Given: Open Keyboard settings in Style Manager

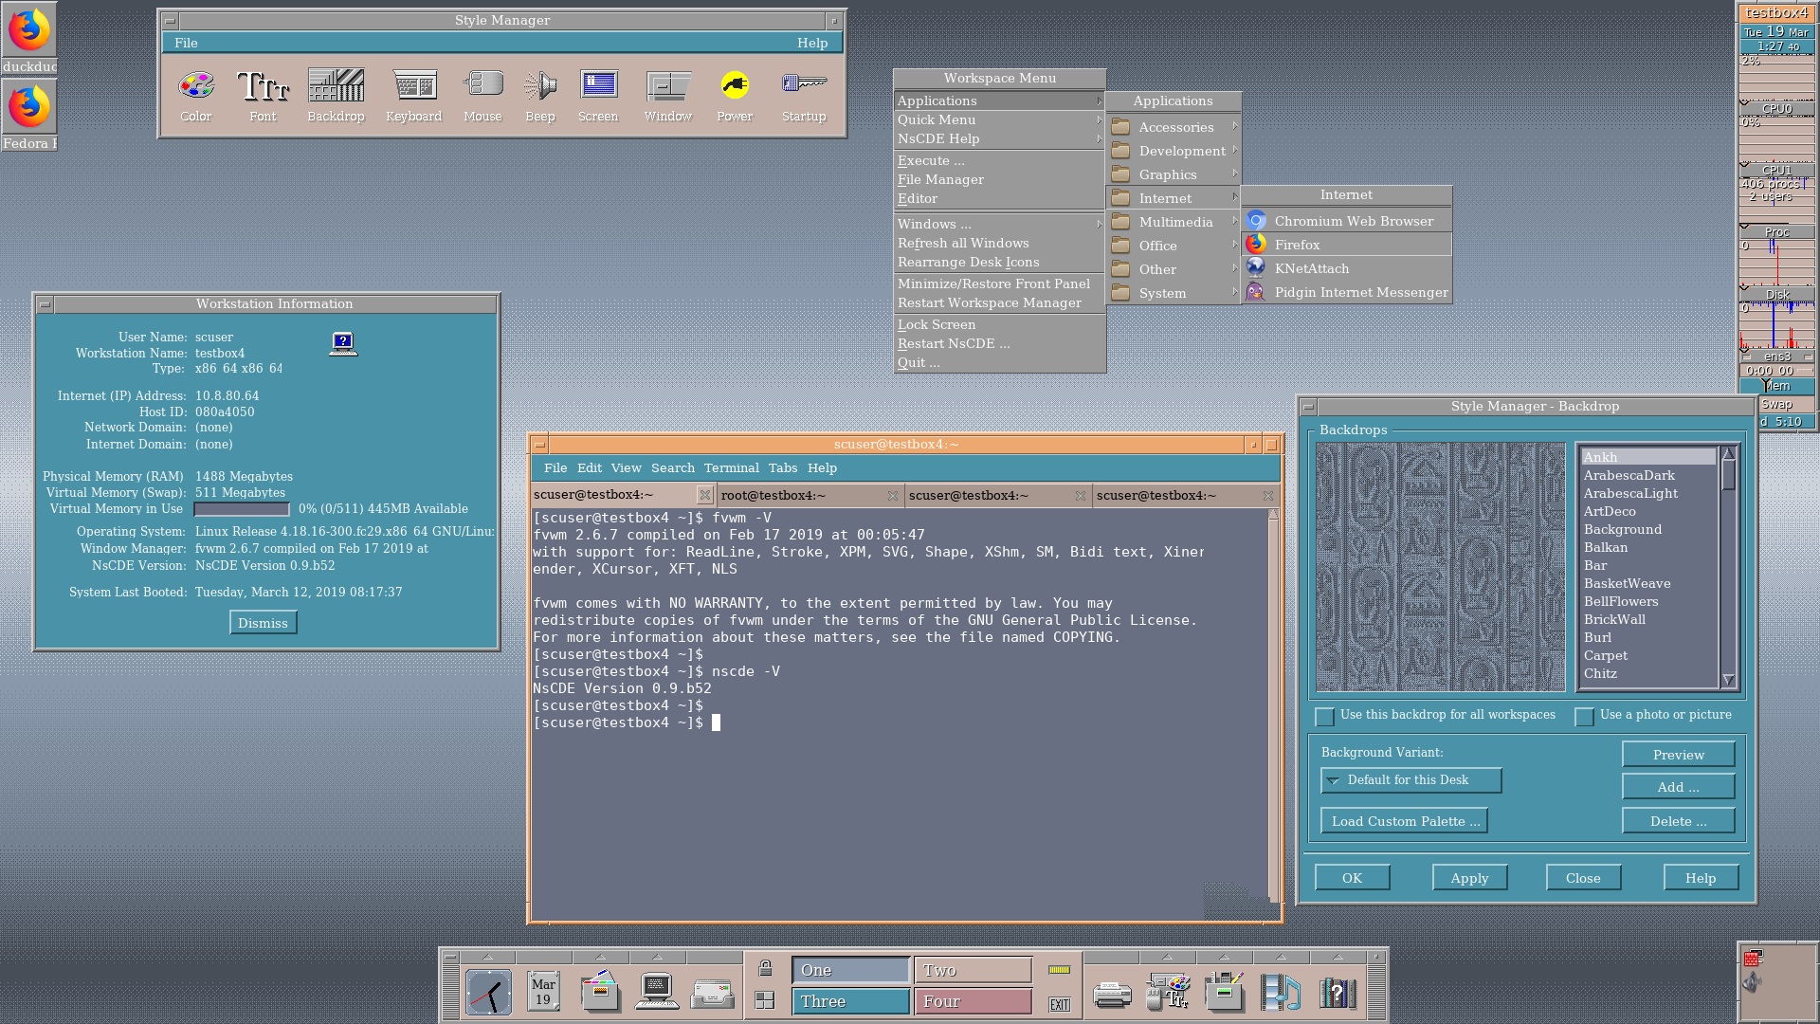Looking at the screenshot, I should tap(414, 87).
